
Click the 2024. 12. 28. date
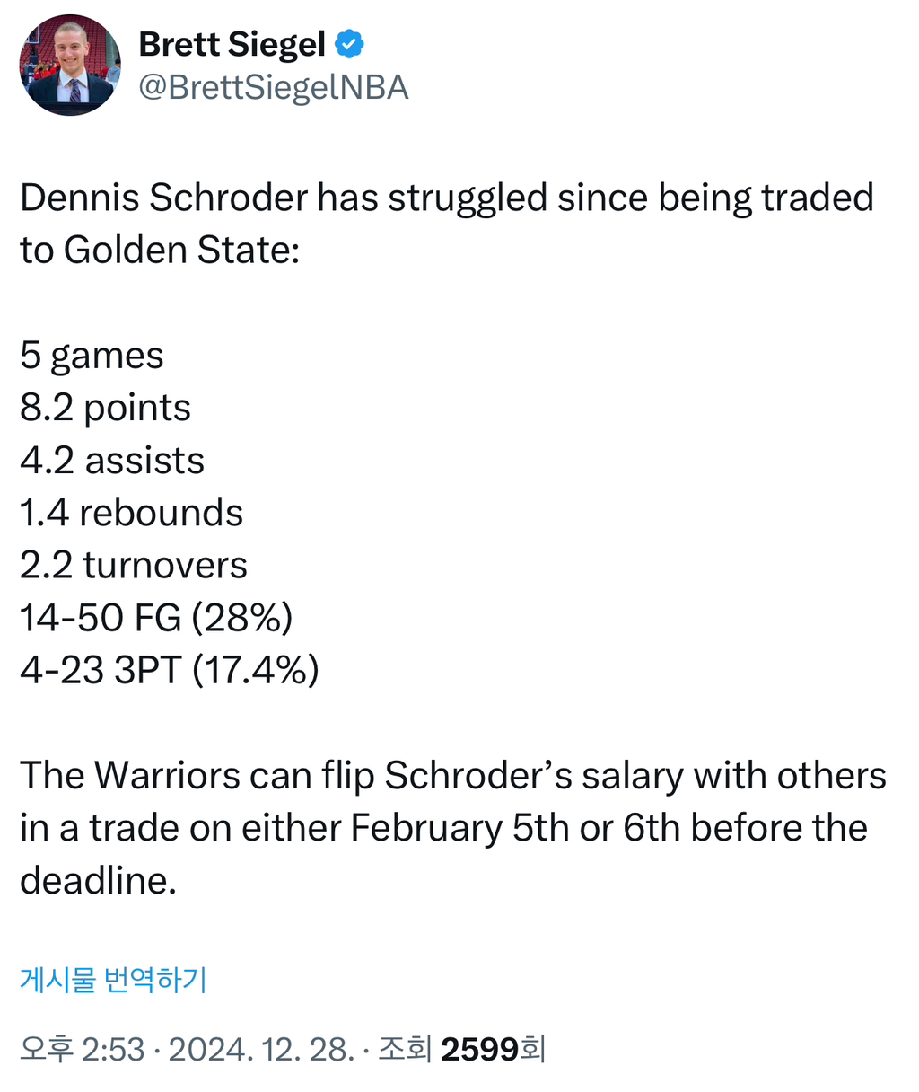(x=261, y=1048)
